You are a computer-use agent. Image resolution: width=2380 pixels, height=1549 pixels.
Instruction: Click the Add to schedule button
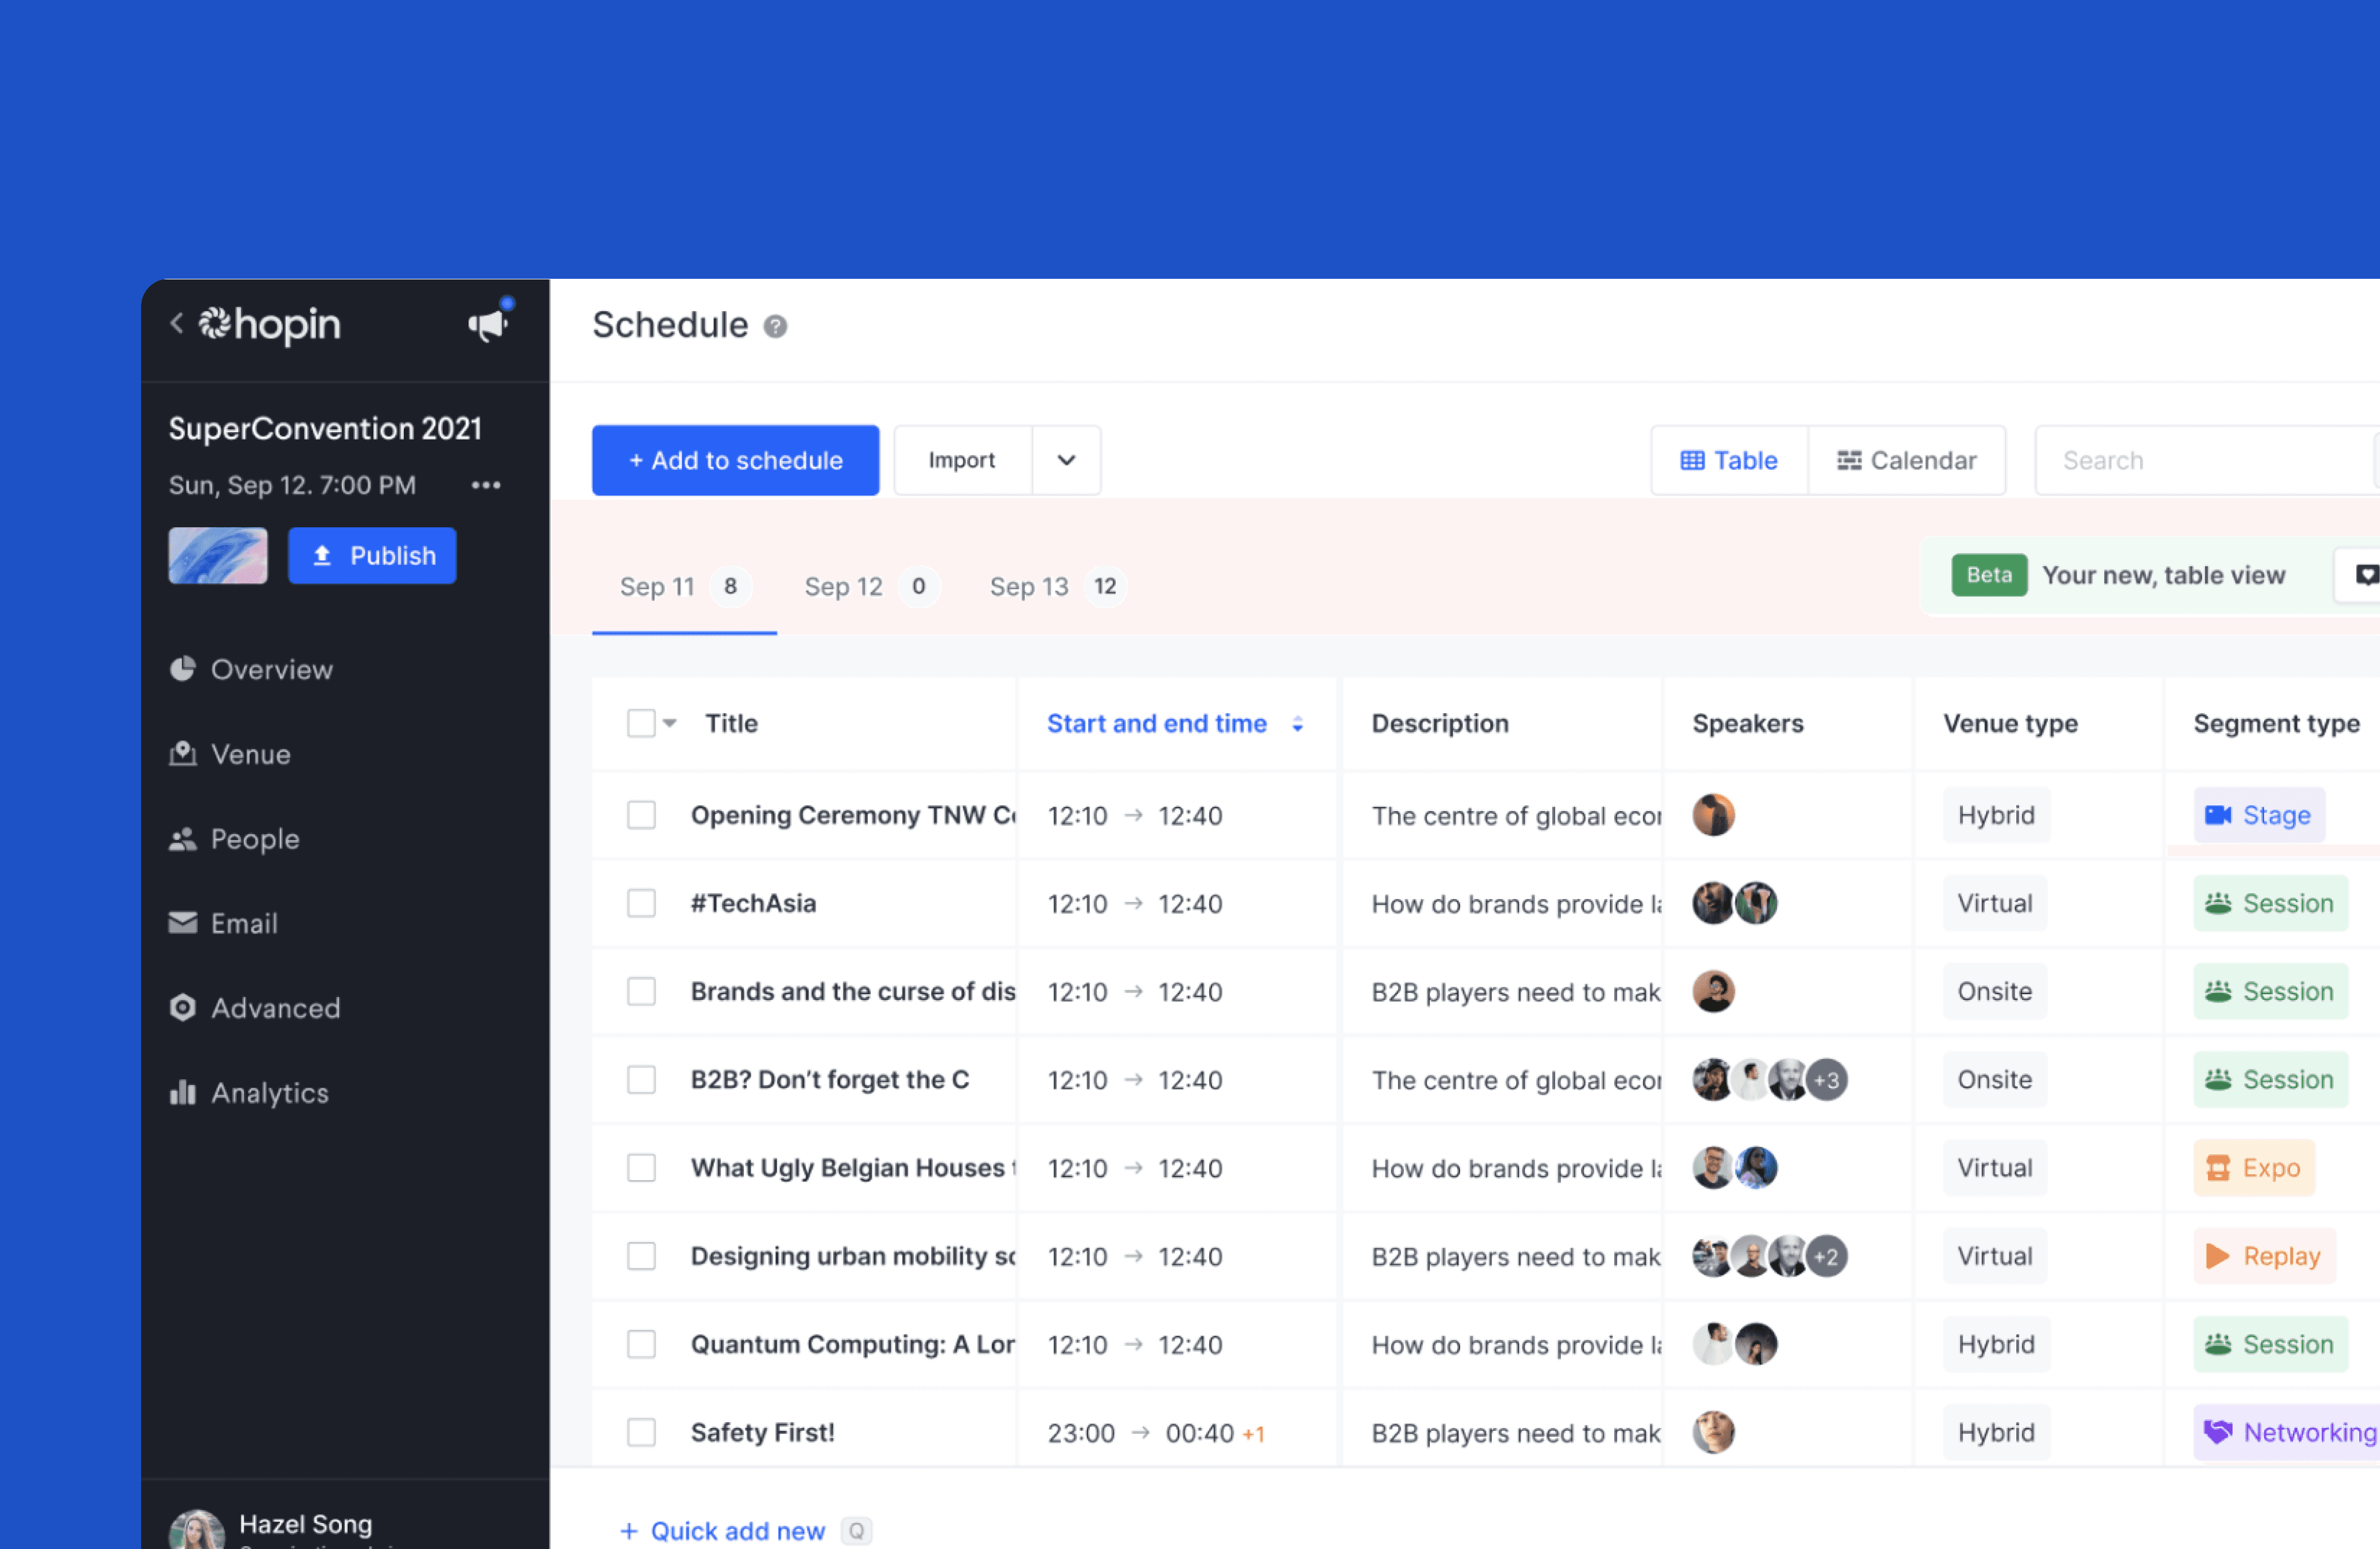[735, 460]
